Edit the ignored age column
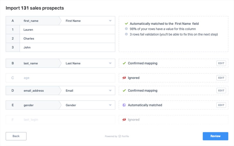Screen dimensions: 234x146 click(x=221, y=78)
